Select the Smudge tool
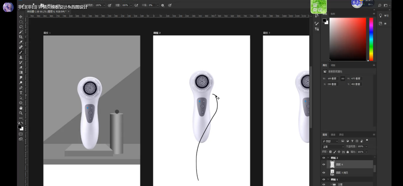 pyautogui.click(x=21, y=78)
